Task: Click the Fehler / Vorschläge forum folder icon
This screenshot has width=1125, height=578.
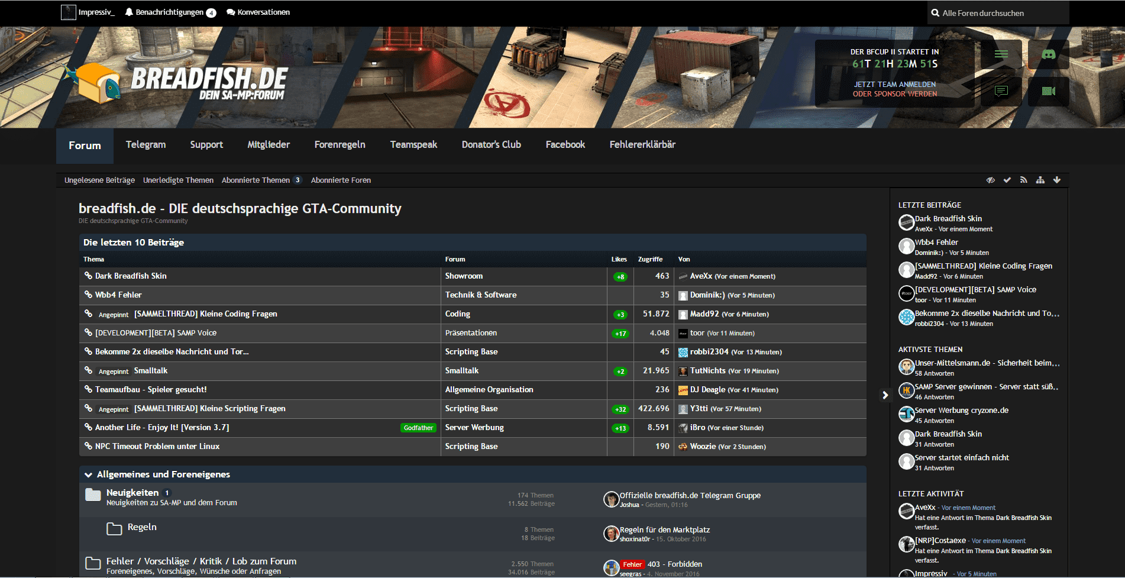Action: click(x=93, y=563)
